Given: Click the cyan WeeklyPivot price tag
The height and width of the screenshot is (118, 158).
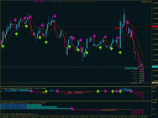Looking at the screenshot, I should (x=155, y=67).
